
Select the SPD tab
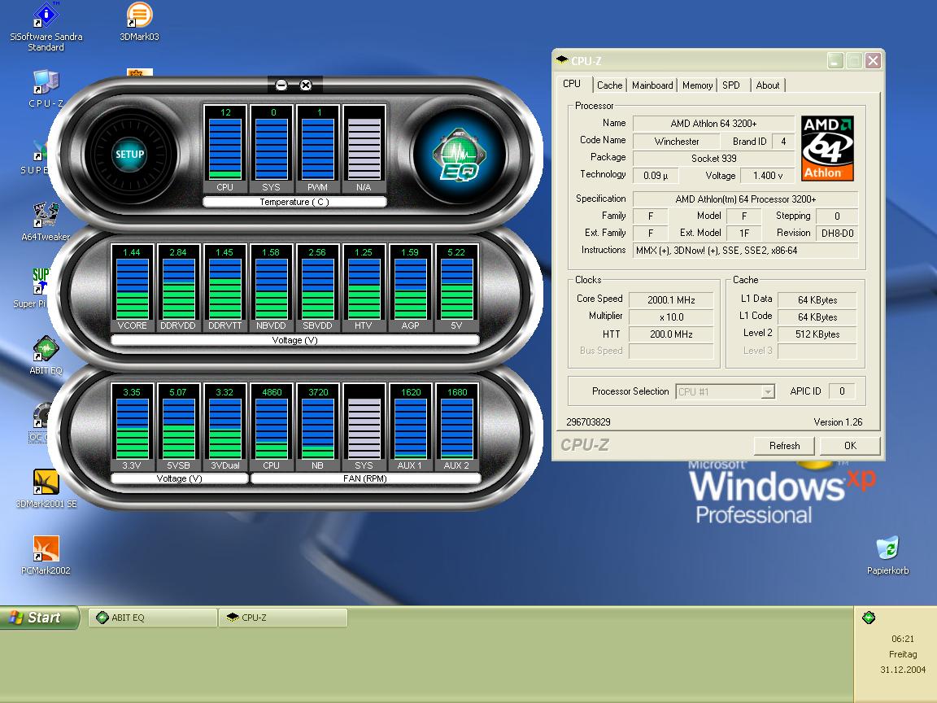click(731, 85)
